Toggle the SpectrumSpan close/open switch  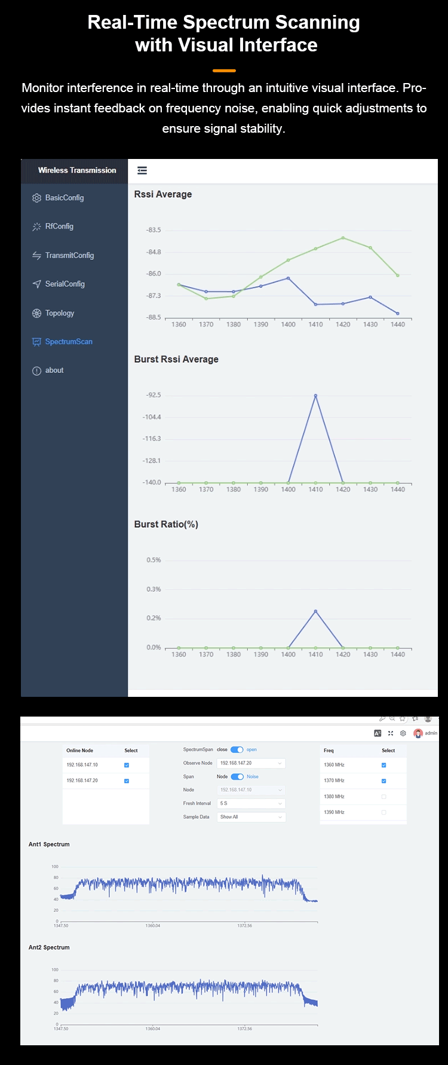tap(237, 749)
